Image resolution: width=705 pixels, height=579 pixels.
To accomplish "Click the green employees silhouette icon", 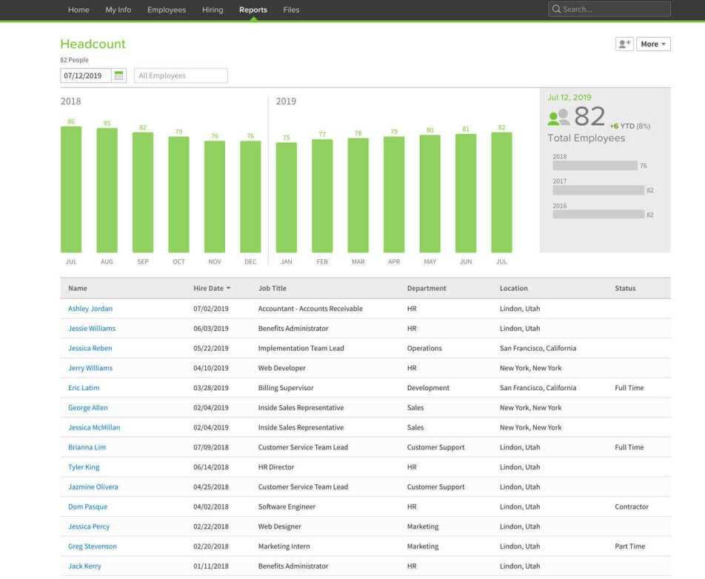I will click(x=555, y=118).
